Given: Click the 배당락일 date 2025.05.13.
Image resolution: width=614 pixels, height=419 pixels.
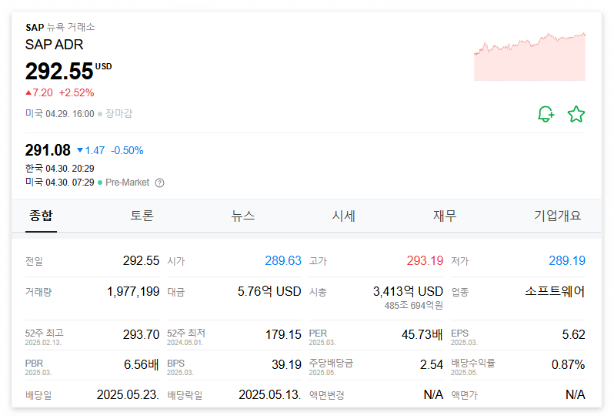Looking at the screenshot, I should pyautogui.click(x=270, y=394).
